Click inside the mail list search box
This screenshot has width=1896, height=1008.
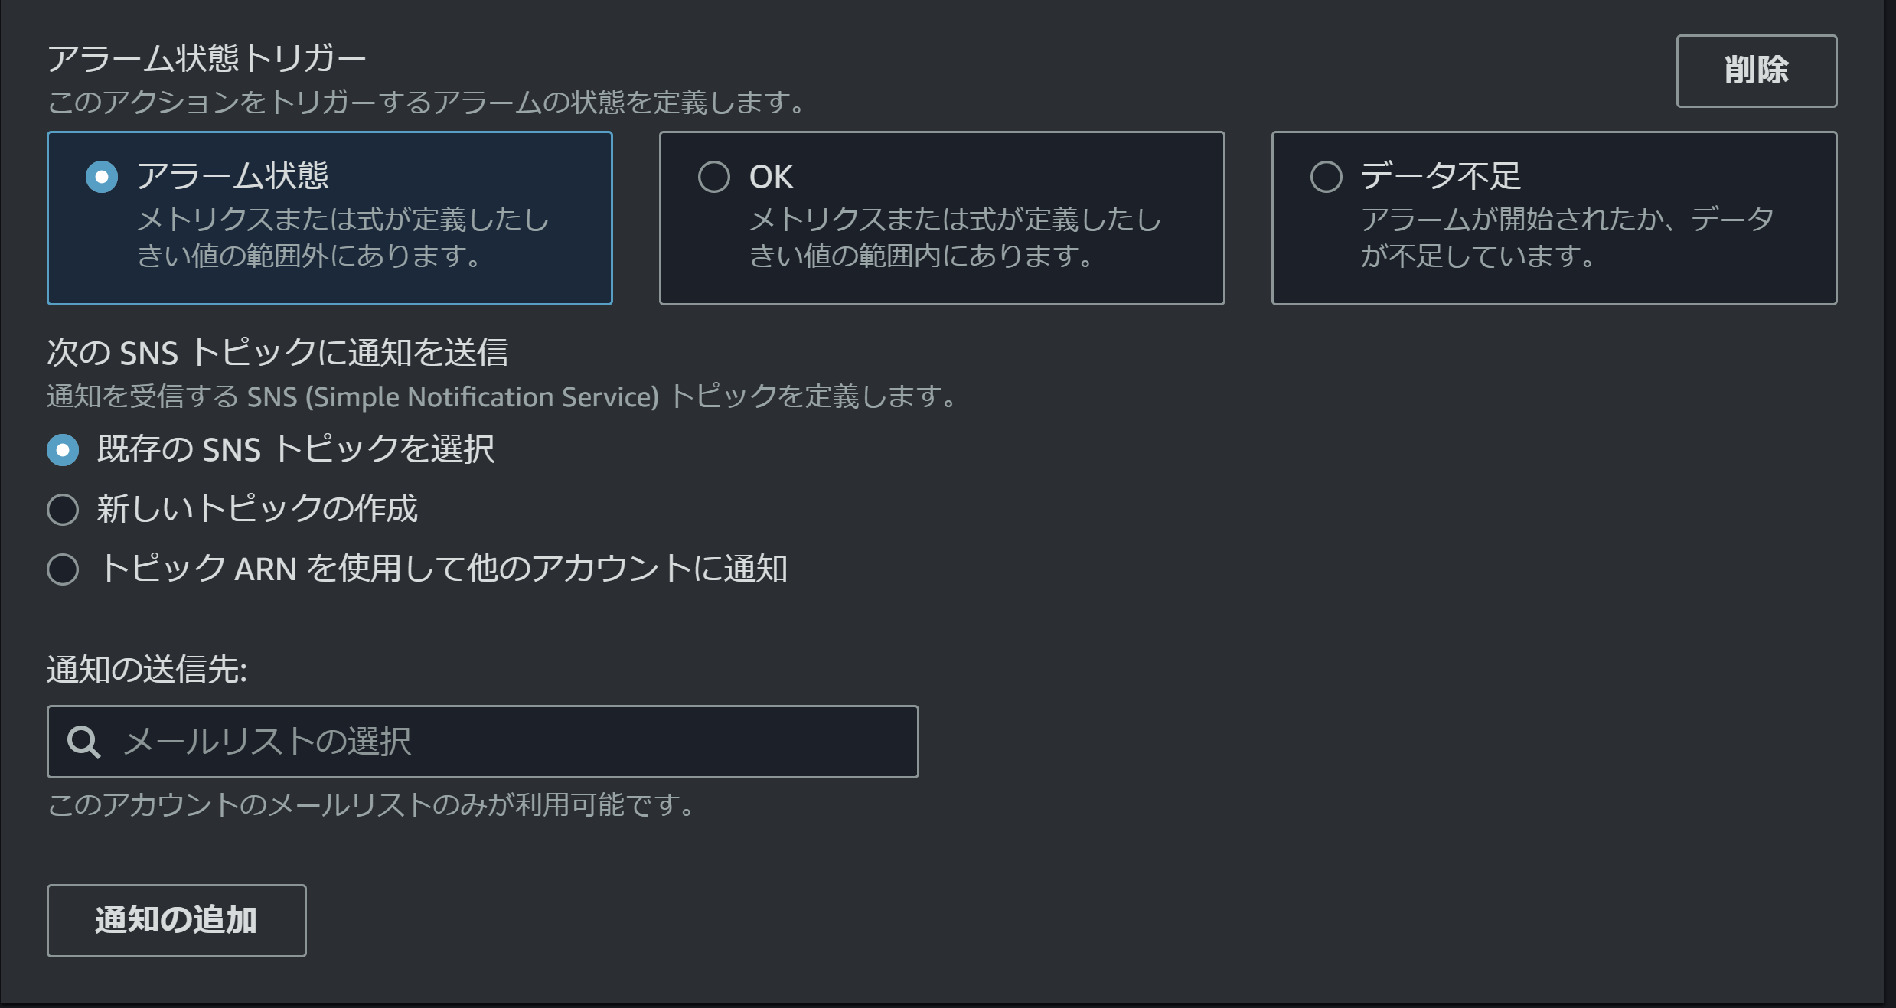tap(482, 741)
